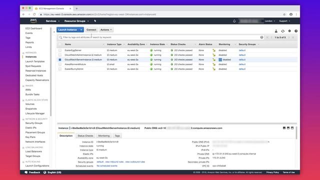Click alarm icon for CloudWatchAdminInstance row
The width and height of the screenshot is (320, 180).
pos(214,55)
